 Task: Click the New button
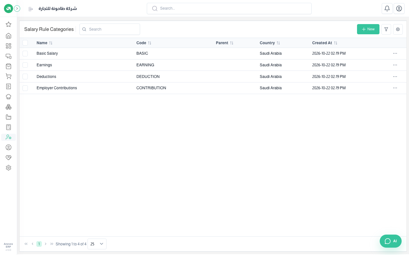[368, 29]
